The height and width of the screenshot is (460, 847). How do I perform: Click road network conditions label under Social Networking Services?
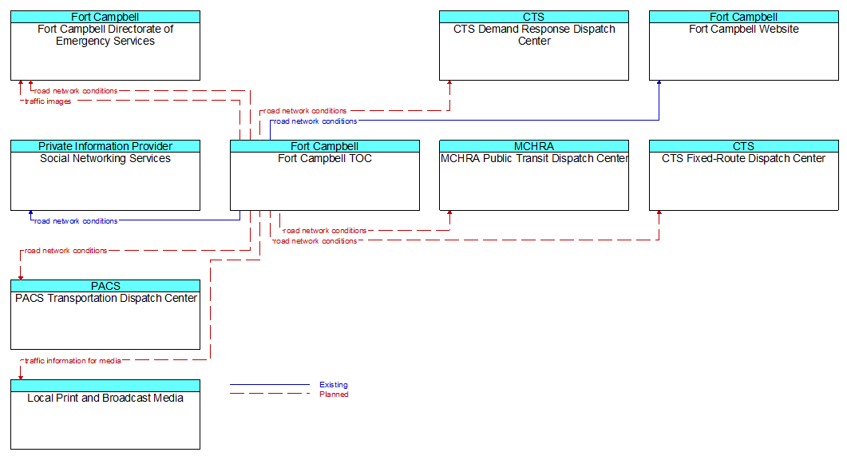pos(76,221)
